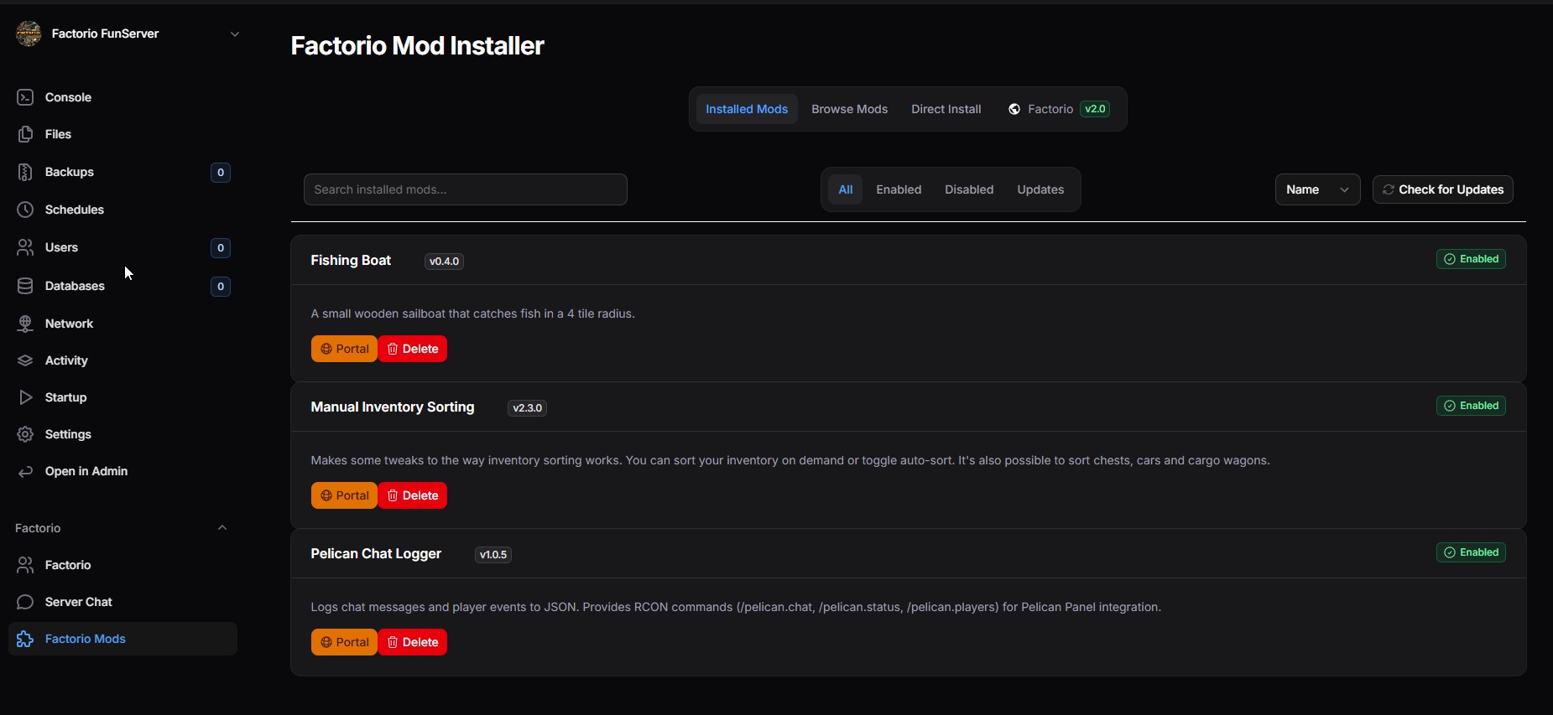Click the Backups count badge
This screenshot has width=1553, height=715.
tap(221, 173)
